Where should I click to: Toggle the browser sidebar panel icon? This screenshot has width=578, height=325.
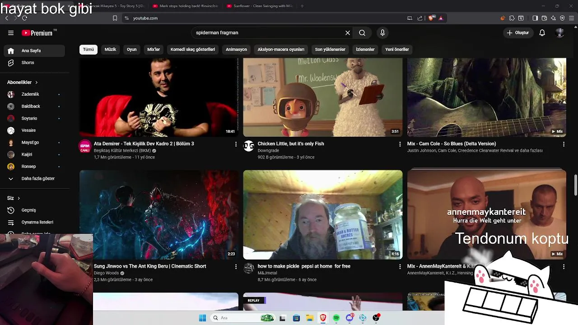pyautogui.click(x=535, y=18)
